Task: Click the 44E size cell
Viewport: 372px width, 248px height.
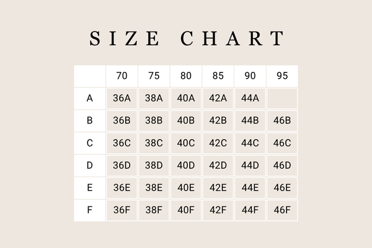Action: click(250, 188)
